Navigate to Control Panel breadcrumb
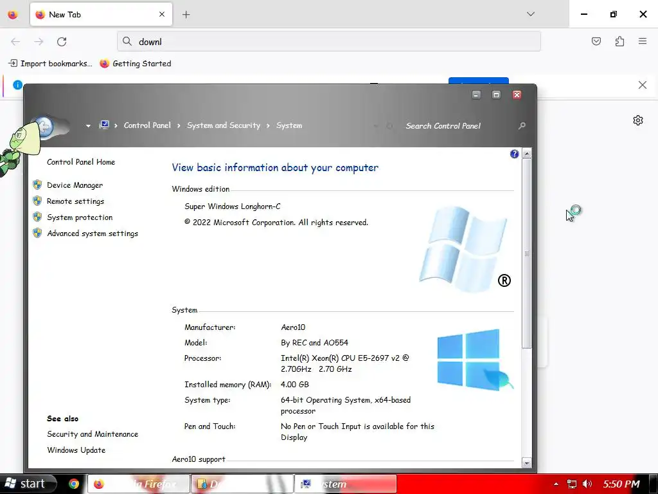The width and height of the screenshot is (658, 494). [147, 125]
